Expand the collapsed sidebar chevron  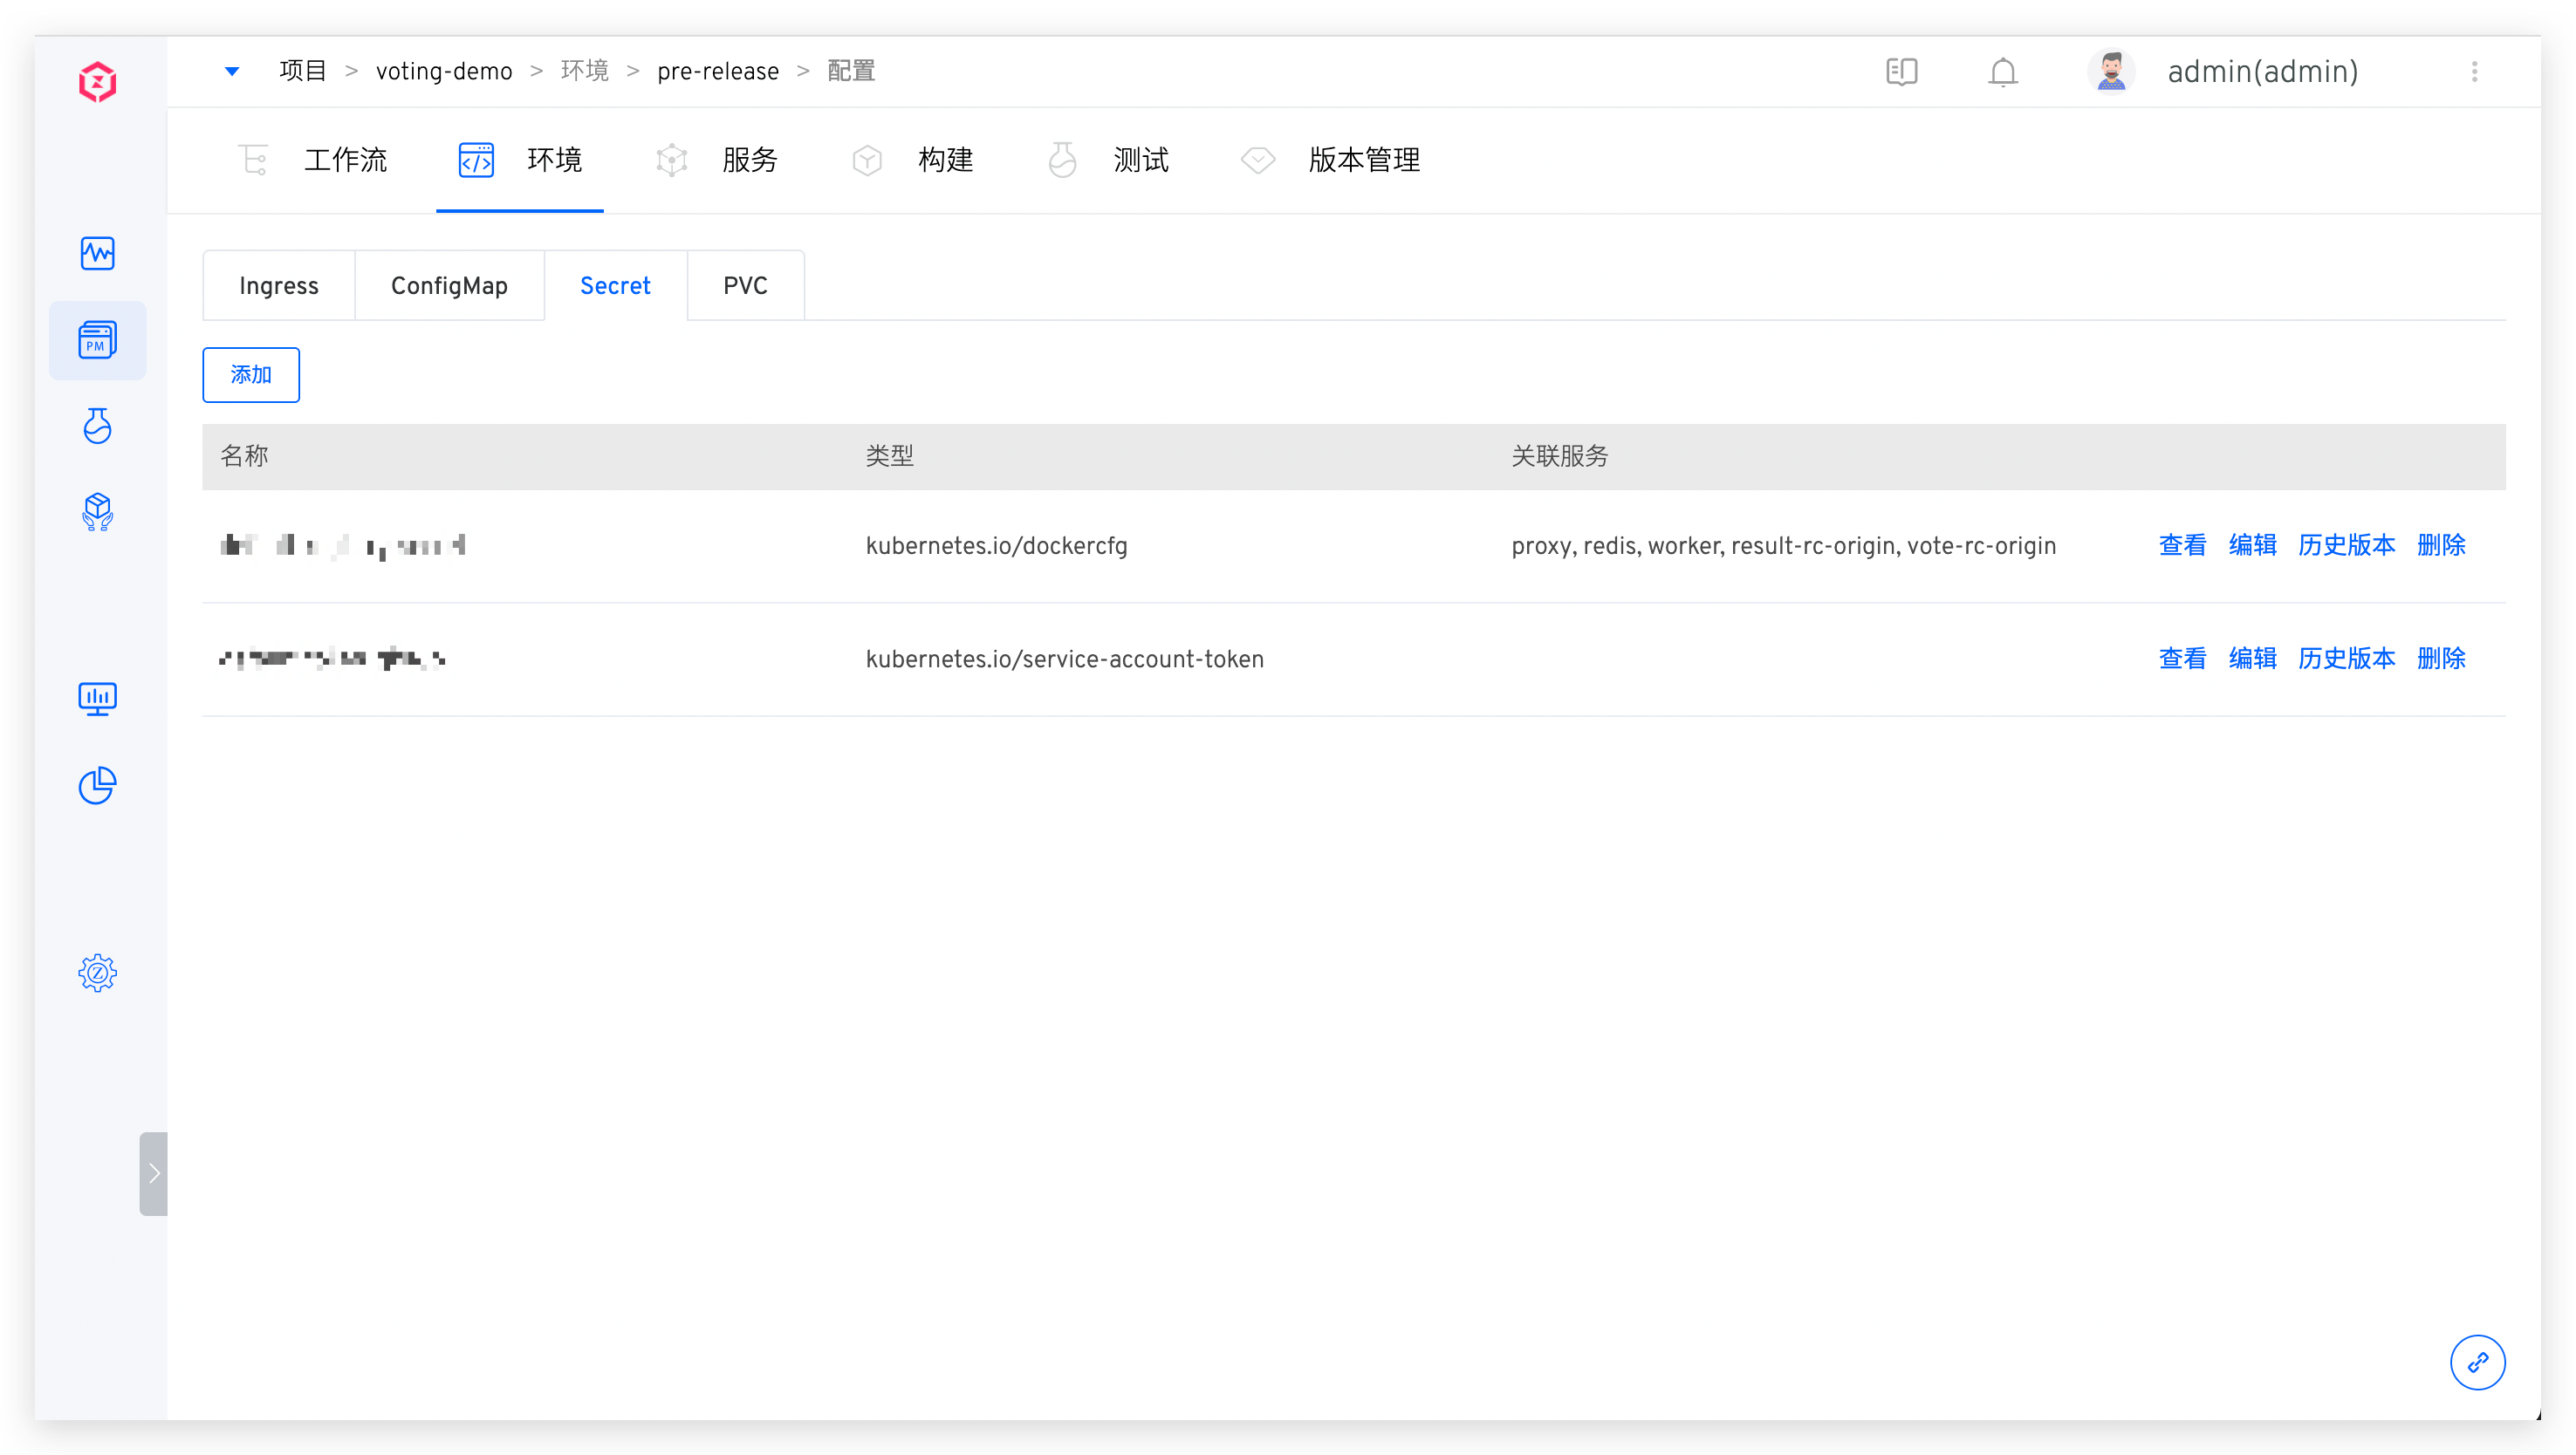click(153, 1173)
